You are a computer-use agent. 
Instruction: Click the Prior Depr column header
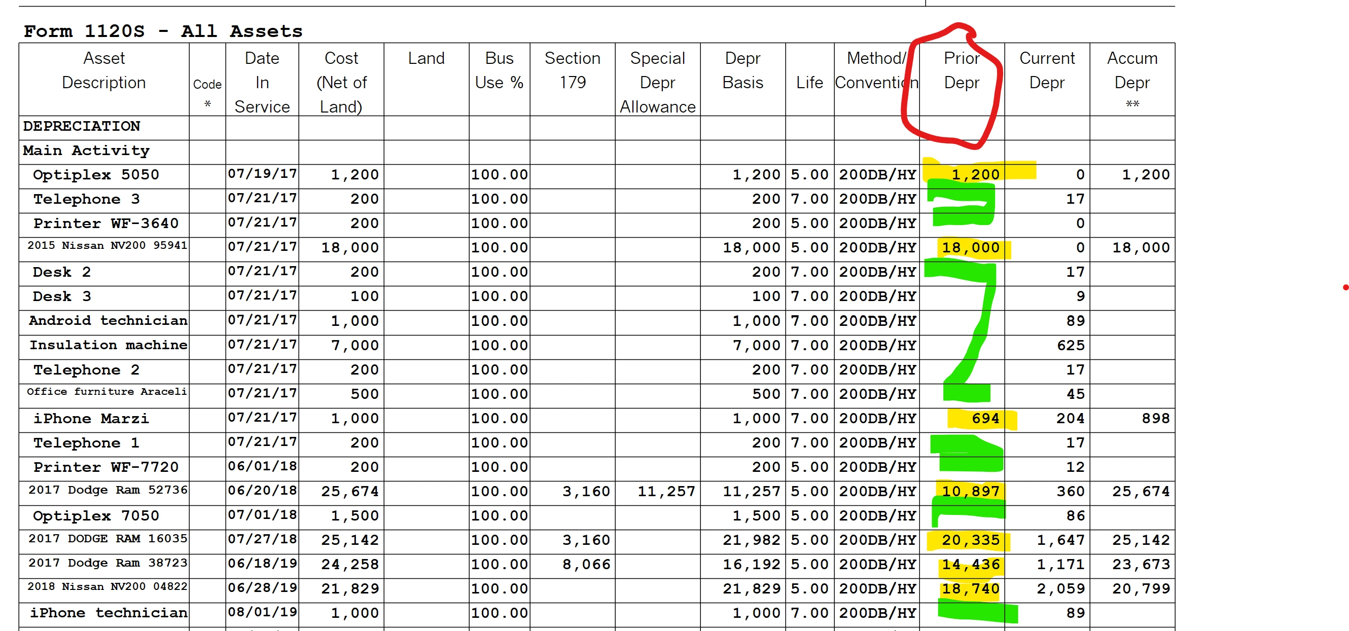pyautogui.click(x=962, y=70)
